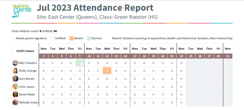Screen dimensions: 244x110
Task: Click the Needs parent signature legend circle
Action: coord(13,38)
